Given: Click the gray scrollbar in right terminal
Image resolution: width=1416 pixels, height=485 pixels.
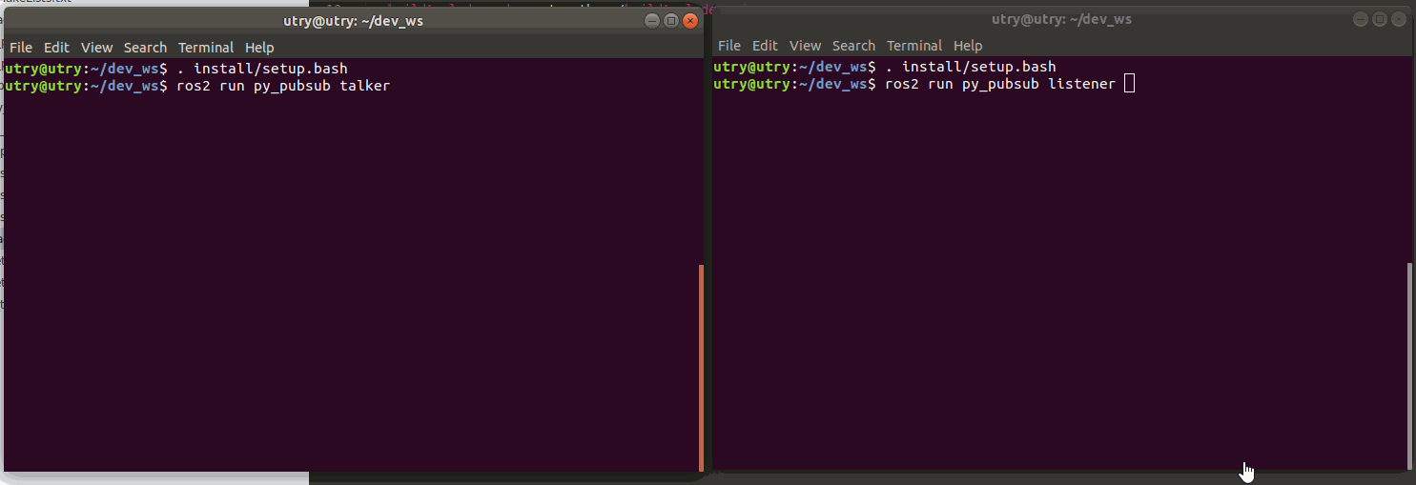Looking at the screenshot, I should pos(1410,365).
